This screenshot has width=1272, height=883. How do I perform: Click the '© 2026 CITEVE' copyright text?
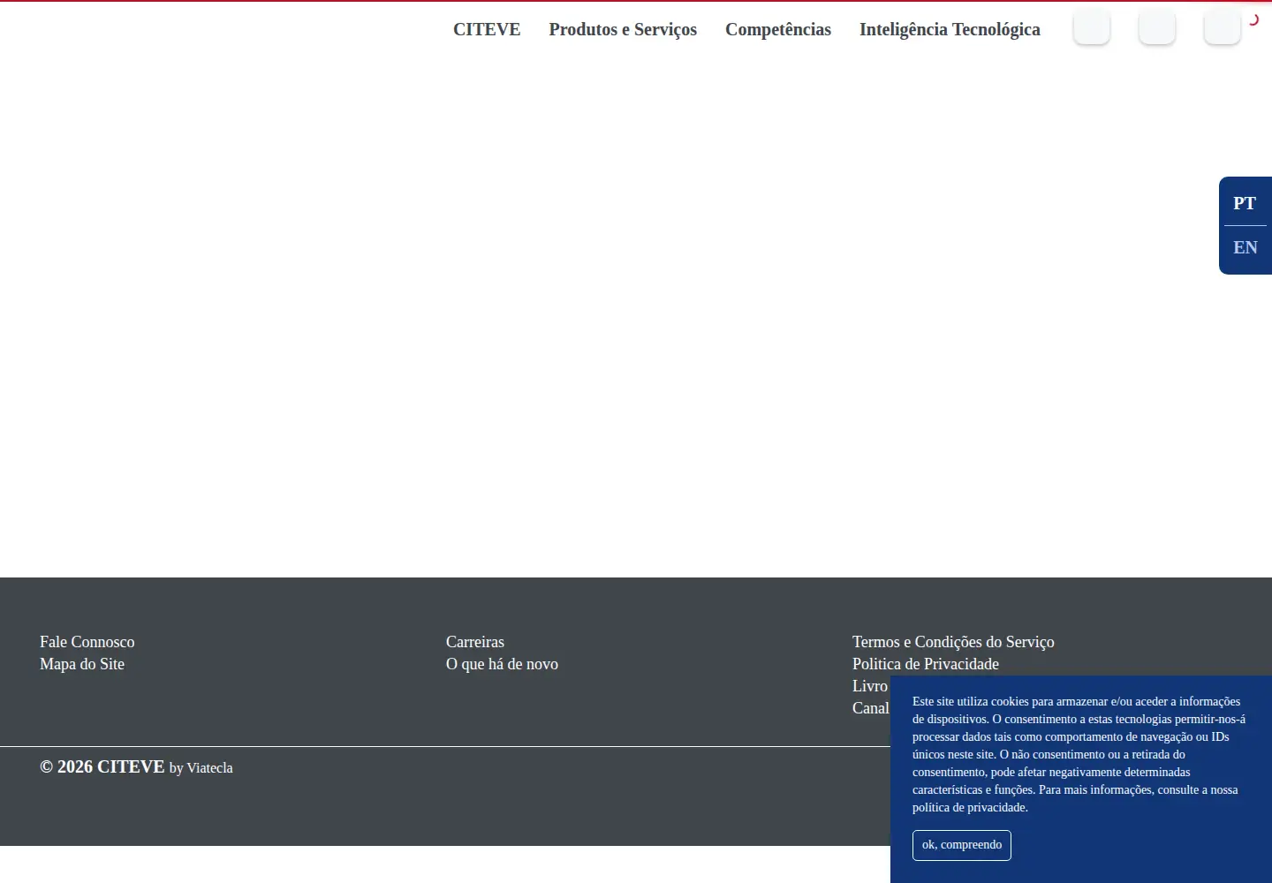(102, 766)
